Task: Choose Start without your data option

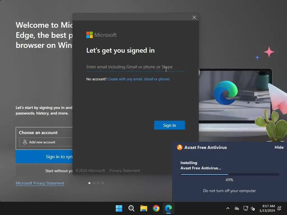Action: [x=44, y=171]
